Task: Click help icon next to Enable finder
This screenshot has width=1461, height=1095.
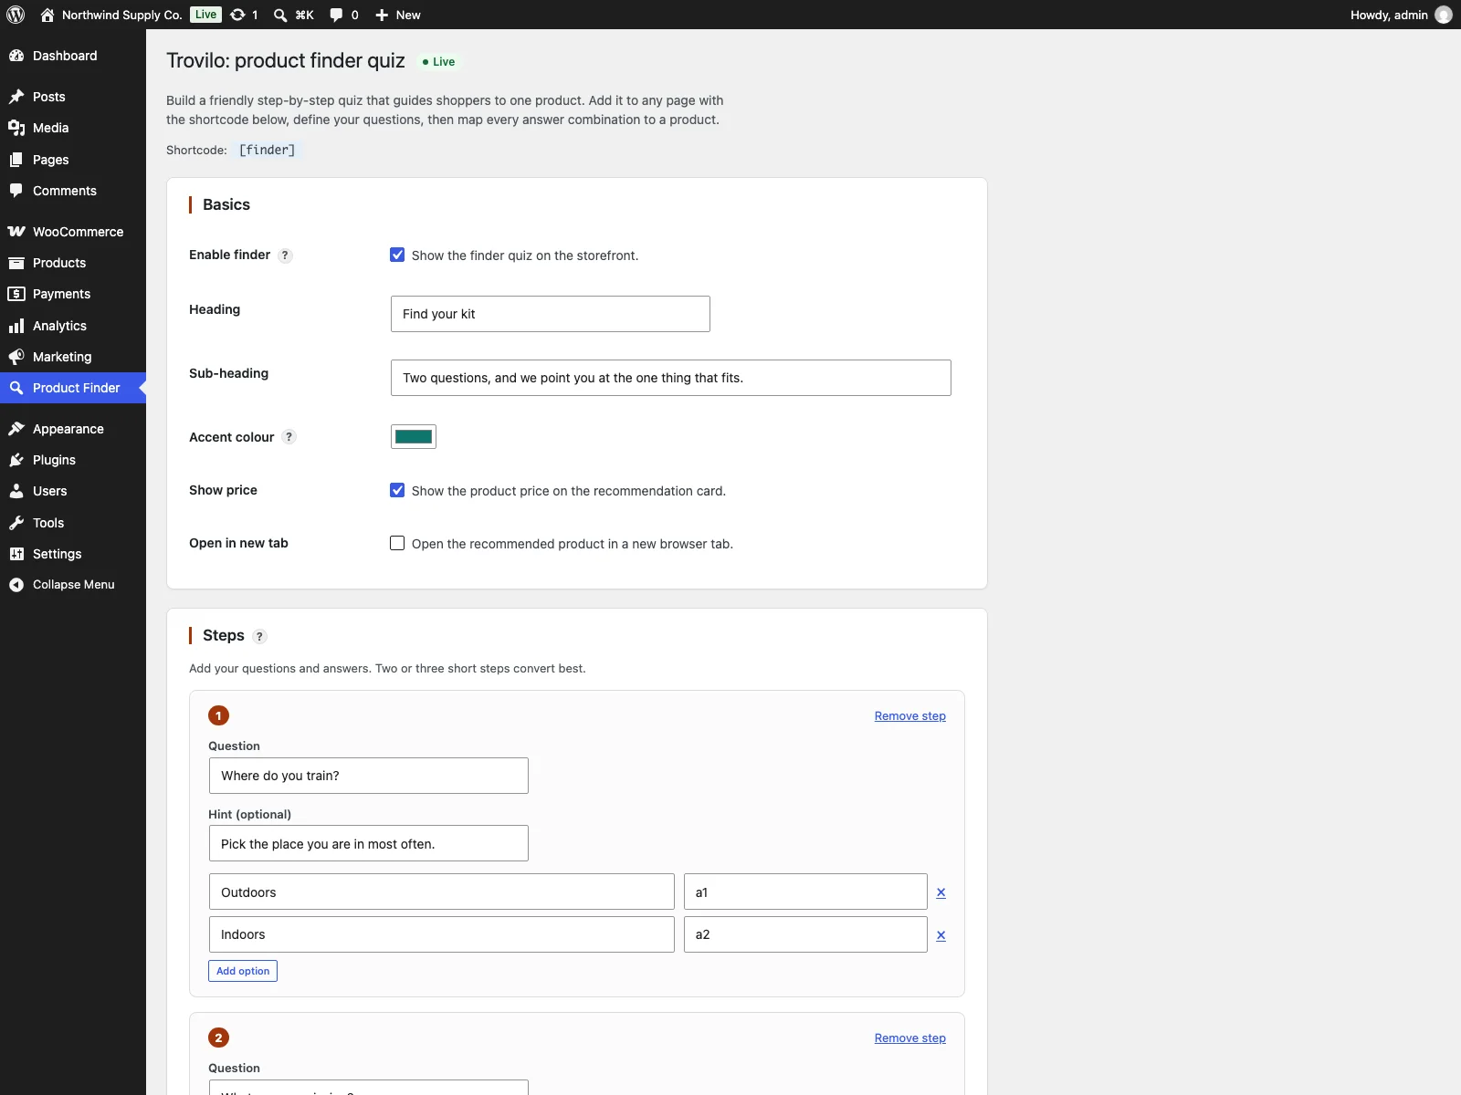Action: tap(285, 255)
